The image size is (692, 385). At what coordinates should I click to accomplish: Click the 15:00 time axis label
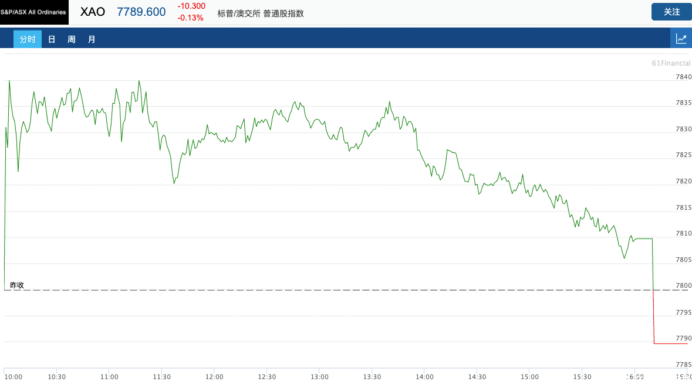529,377
